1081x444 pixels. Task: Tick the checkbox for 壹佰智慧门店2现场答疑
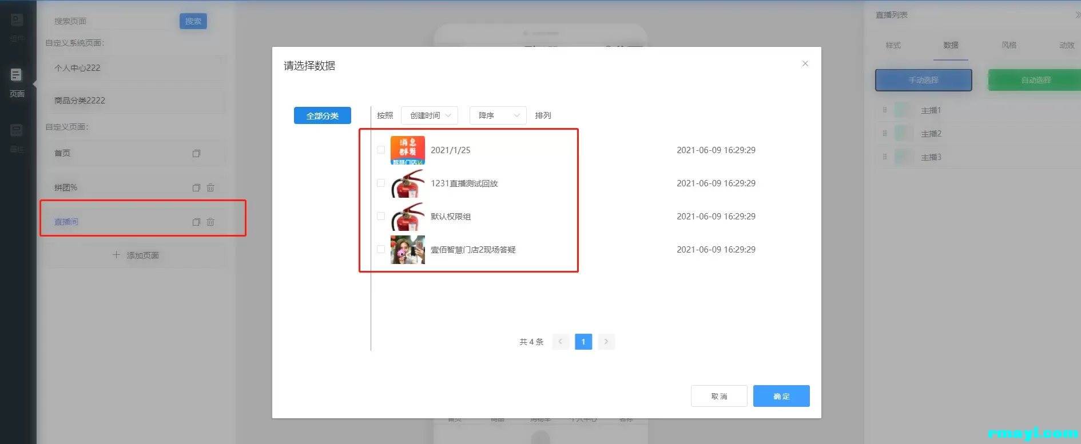(381, 249)
